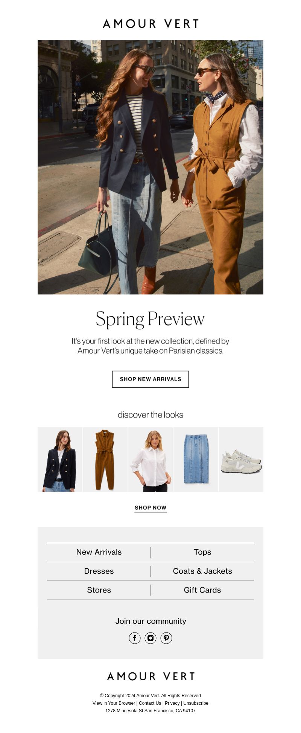Click the Unsubscribe footer link
301x733 pixels.
196,703
